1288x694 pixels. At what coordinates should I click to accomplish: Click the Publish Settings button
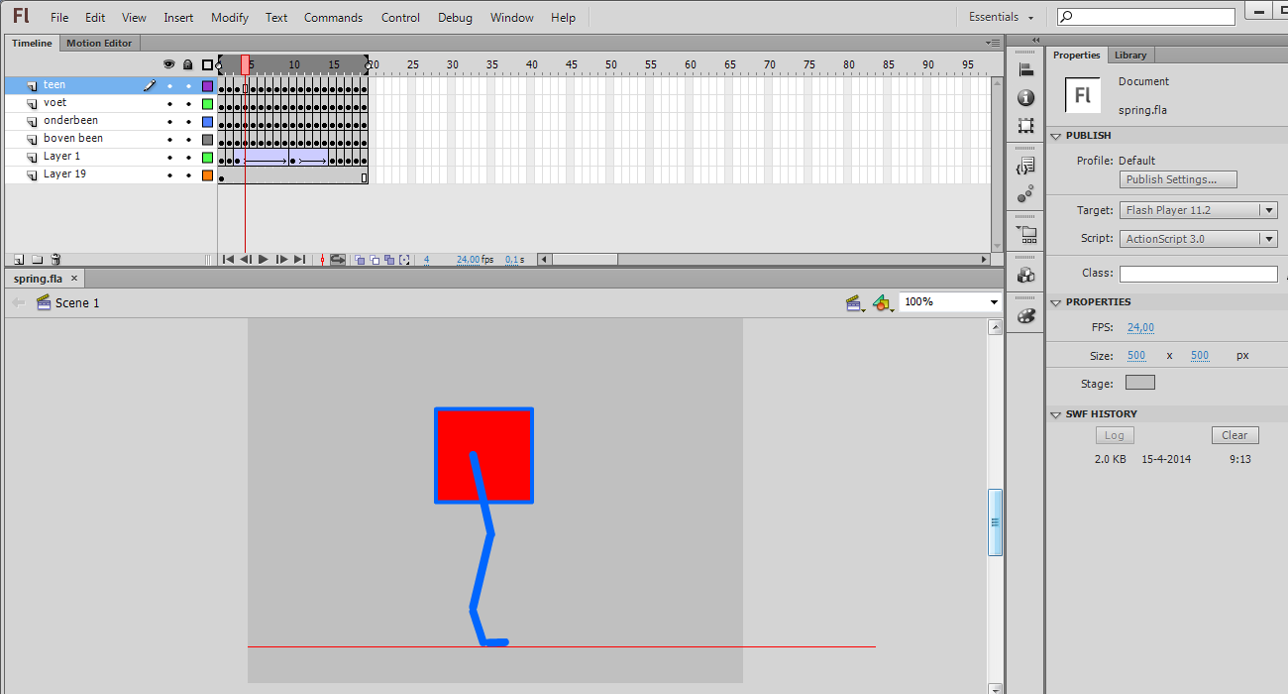(1180, 179)
